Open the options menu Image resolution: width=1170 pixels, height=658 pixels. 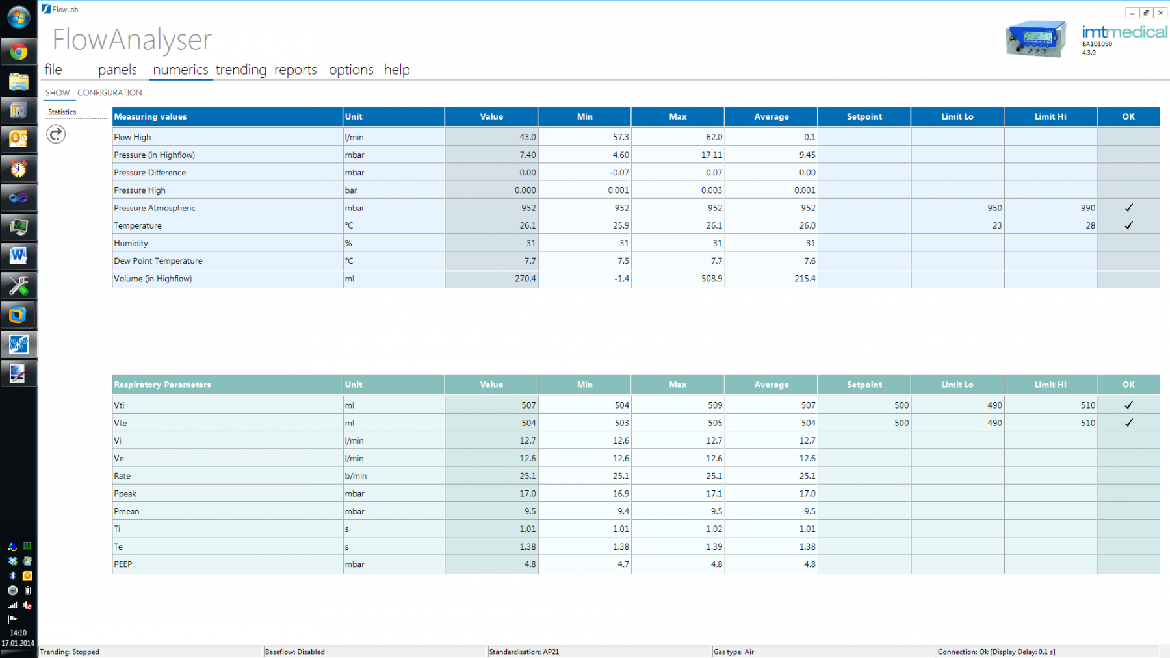pyautogui.click(x=351, y=70)
